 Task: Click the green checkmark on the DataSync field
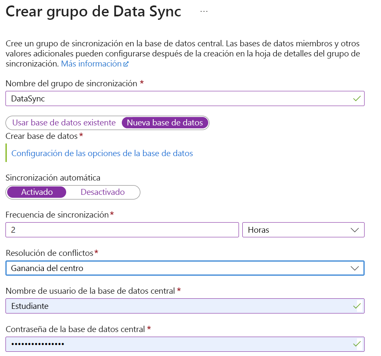(x=358, y=98)
